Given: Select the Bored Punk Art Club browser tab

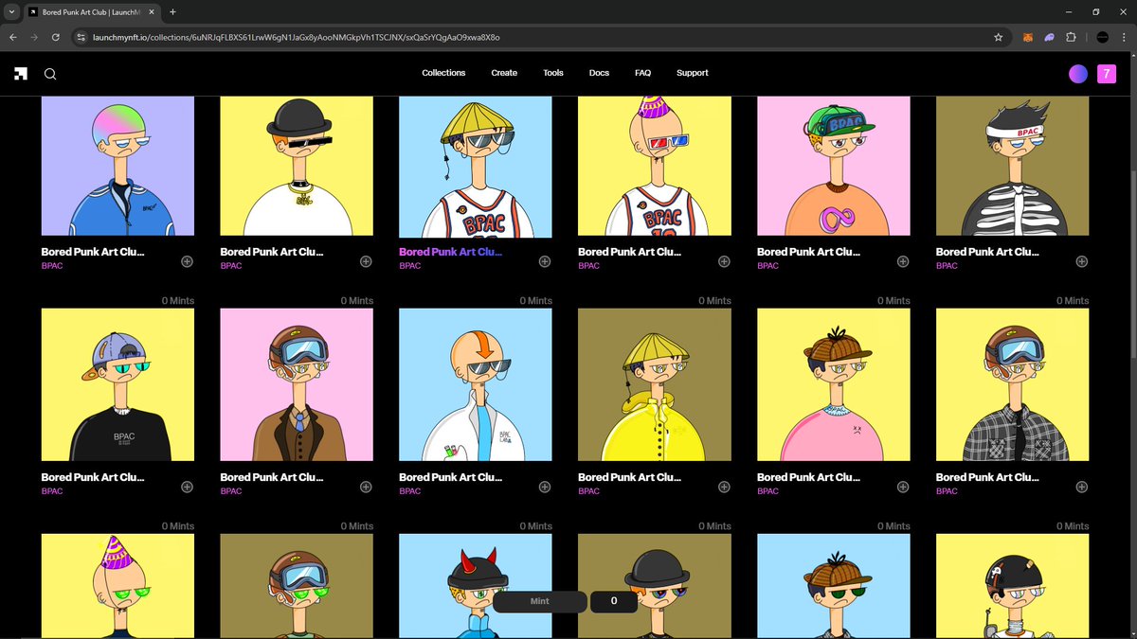Looking at the screenshot, I should [91, 12].
